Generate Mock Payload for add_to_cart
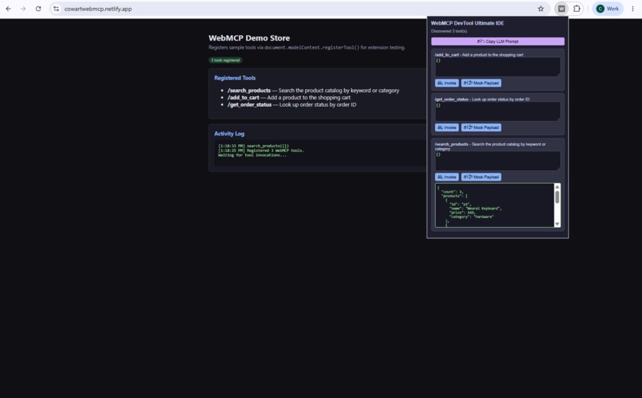642x398 pixels. (x=481, y=83)
